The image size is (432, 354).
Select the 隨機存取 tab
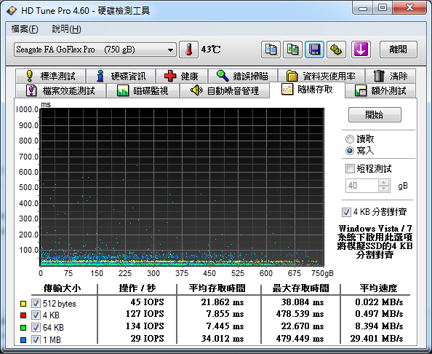tap(307, 90)
